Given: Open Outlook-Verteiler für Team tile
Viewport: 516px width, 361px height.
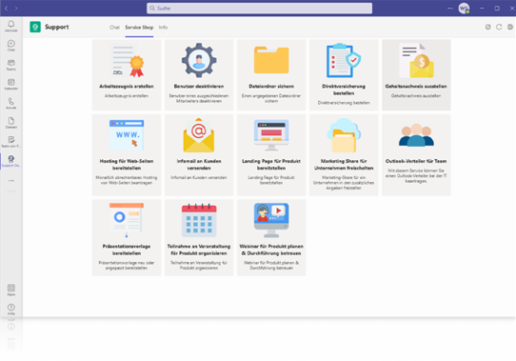Looking at the screenshot, I should 416,155.
